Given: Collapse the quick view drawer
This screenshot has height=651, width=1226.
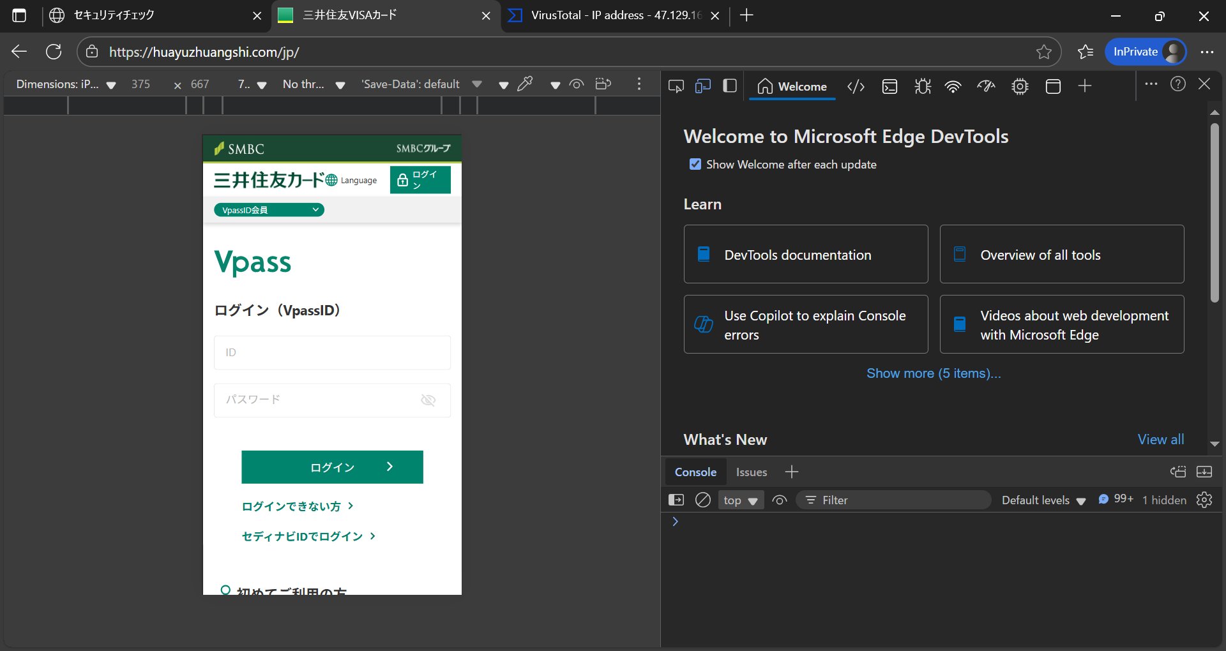Looking at the screenshot, I should [x=1204, y=472].
